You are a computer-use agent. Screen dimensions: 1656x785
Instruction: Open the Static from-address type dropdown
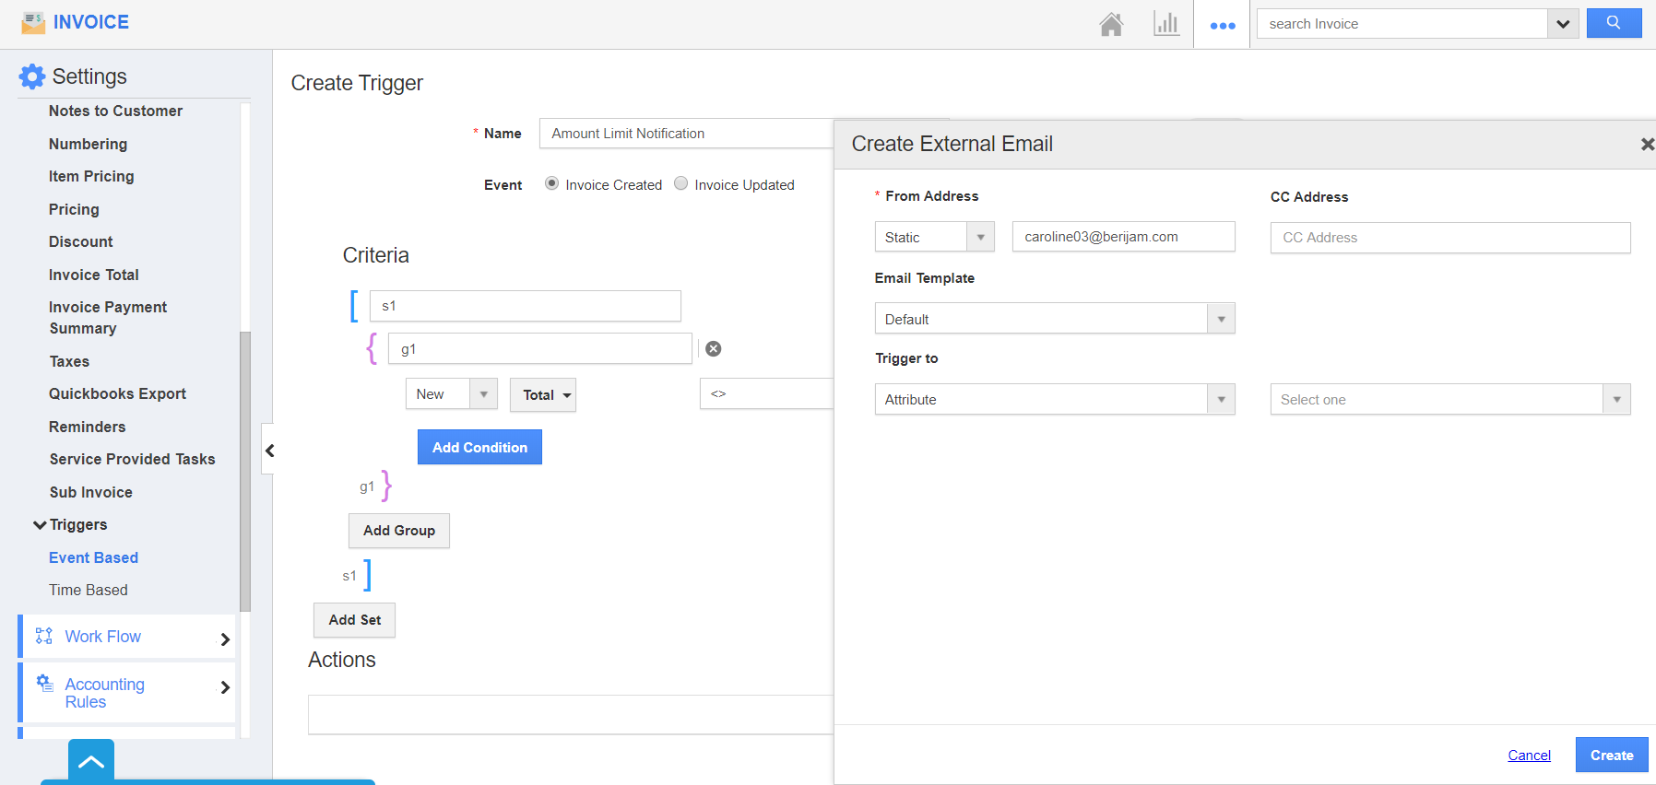tap(934, 237)
